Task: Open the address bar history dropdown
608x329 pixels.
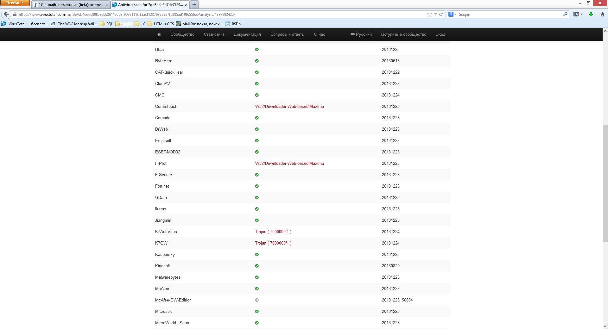Action: 435,14
